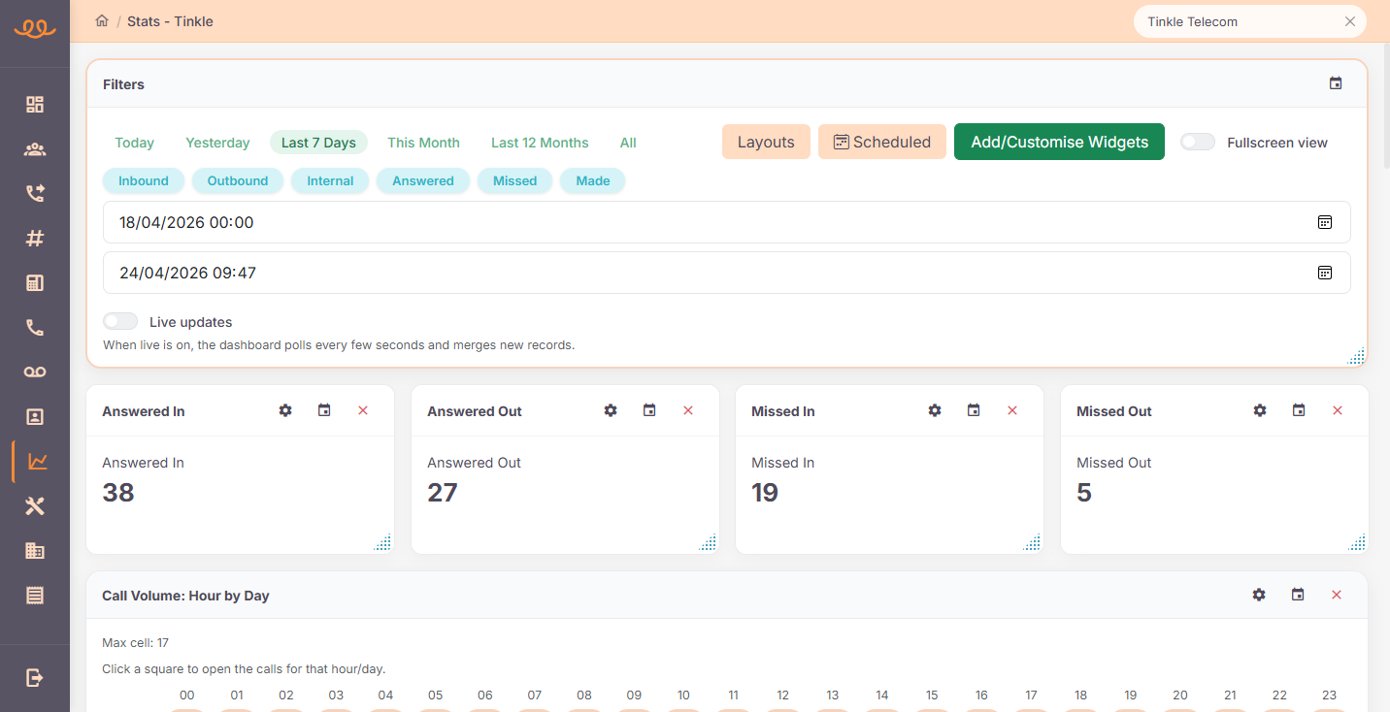Click the home breadcrumb icon
The image size is (1390, 712).
coord(102,21)
